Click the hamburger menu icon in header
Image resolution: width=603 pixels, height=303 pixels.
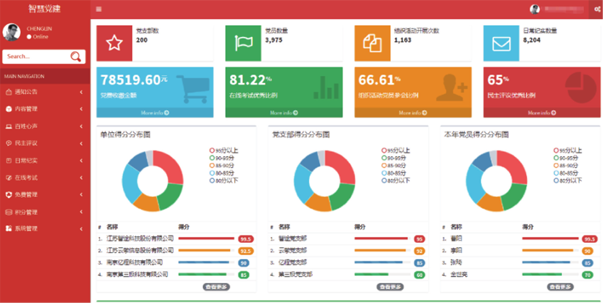(x=98, y=9)
